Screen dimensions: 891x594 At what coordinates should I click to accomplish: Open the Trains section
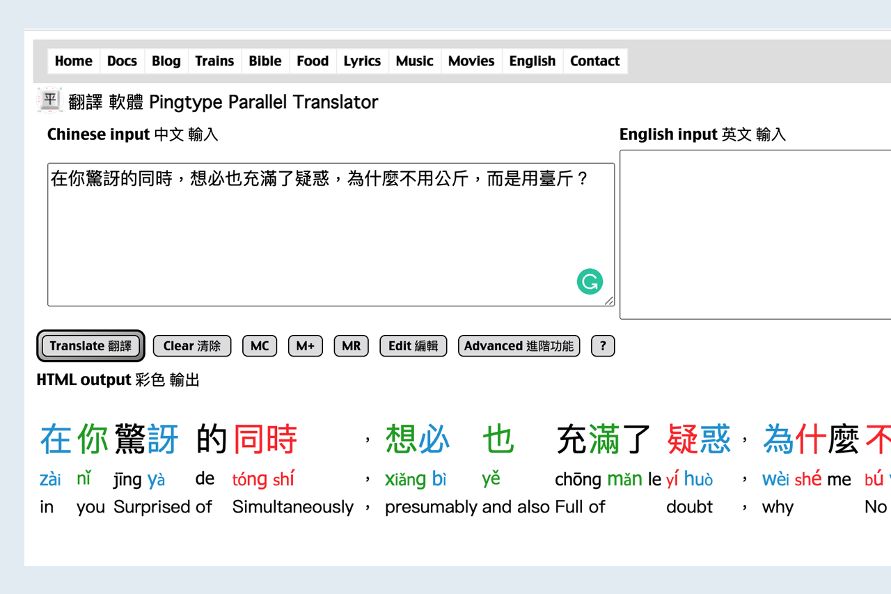pyautogui.click(x=214, y=61)
